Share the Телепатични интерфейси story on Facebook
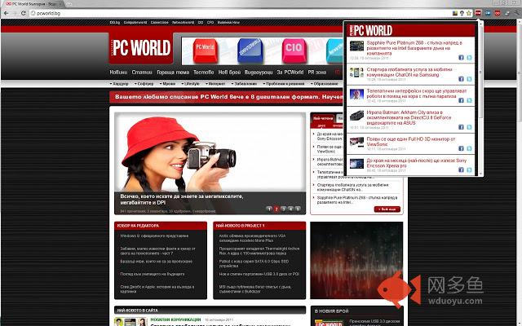522x326 pixels. [x=461, y=100]
